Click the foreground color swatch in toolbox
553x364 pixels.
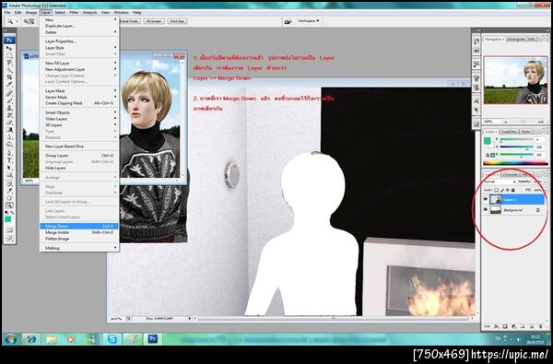pos(7,219)
